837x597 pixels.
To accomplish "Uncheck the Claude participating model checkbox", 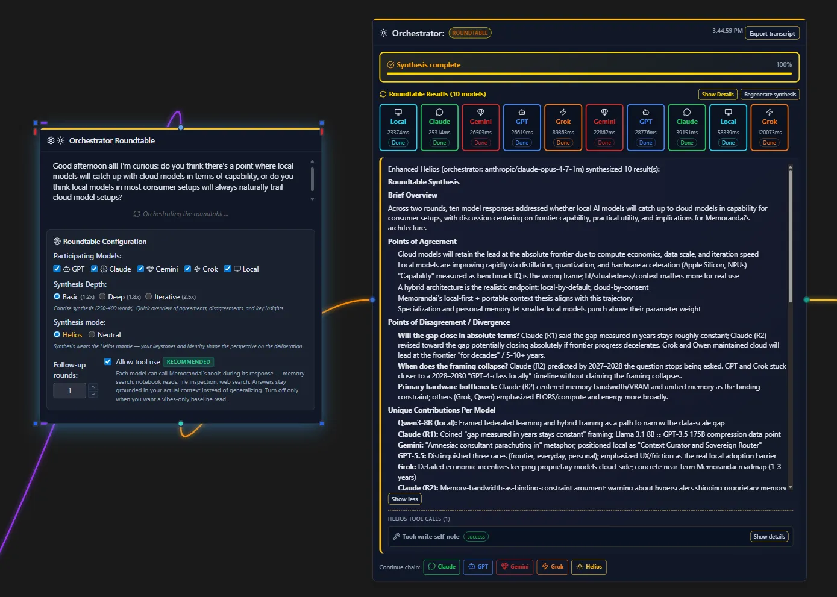I will pos(95,269).
